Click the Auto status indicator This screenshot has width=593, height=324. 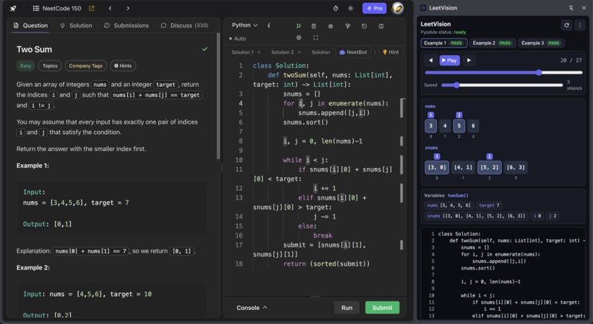point(237,38)
